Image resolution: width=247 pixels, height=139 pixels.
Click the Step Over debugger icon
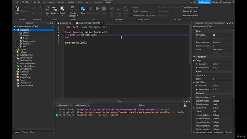click(x=119, y=8)
